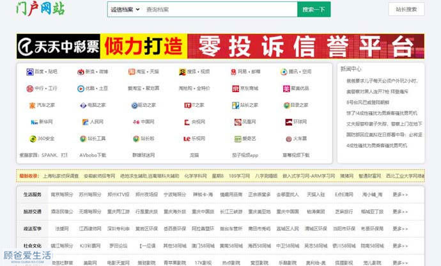Viewport: 441px width, 266px height.
Task: Open the 央视网 red C icon
Action: pyautogui.click(x=187, y=122)
